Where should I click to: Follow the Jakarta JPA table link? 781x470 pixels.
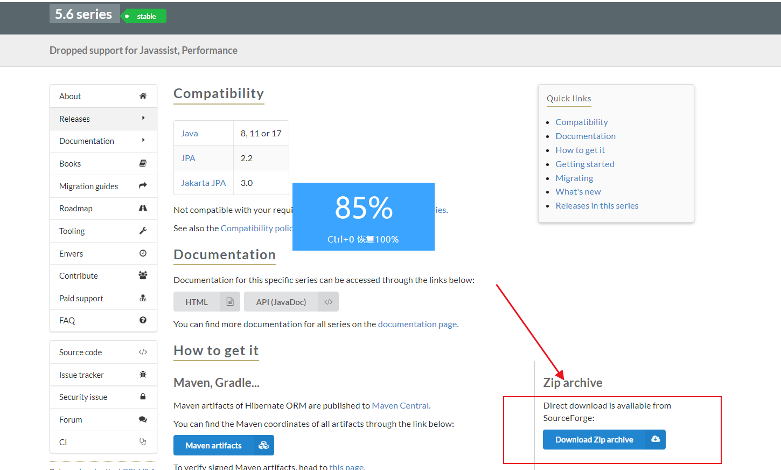[203, 183]
